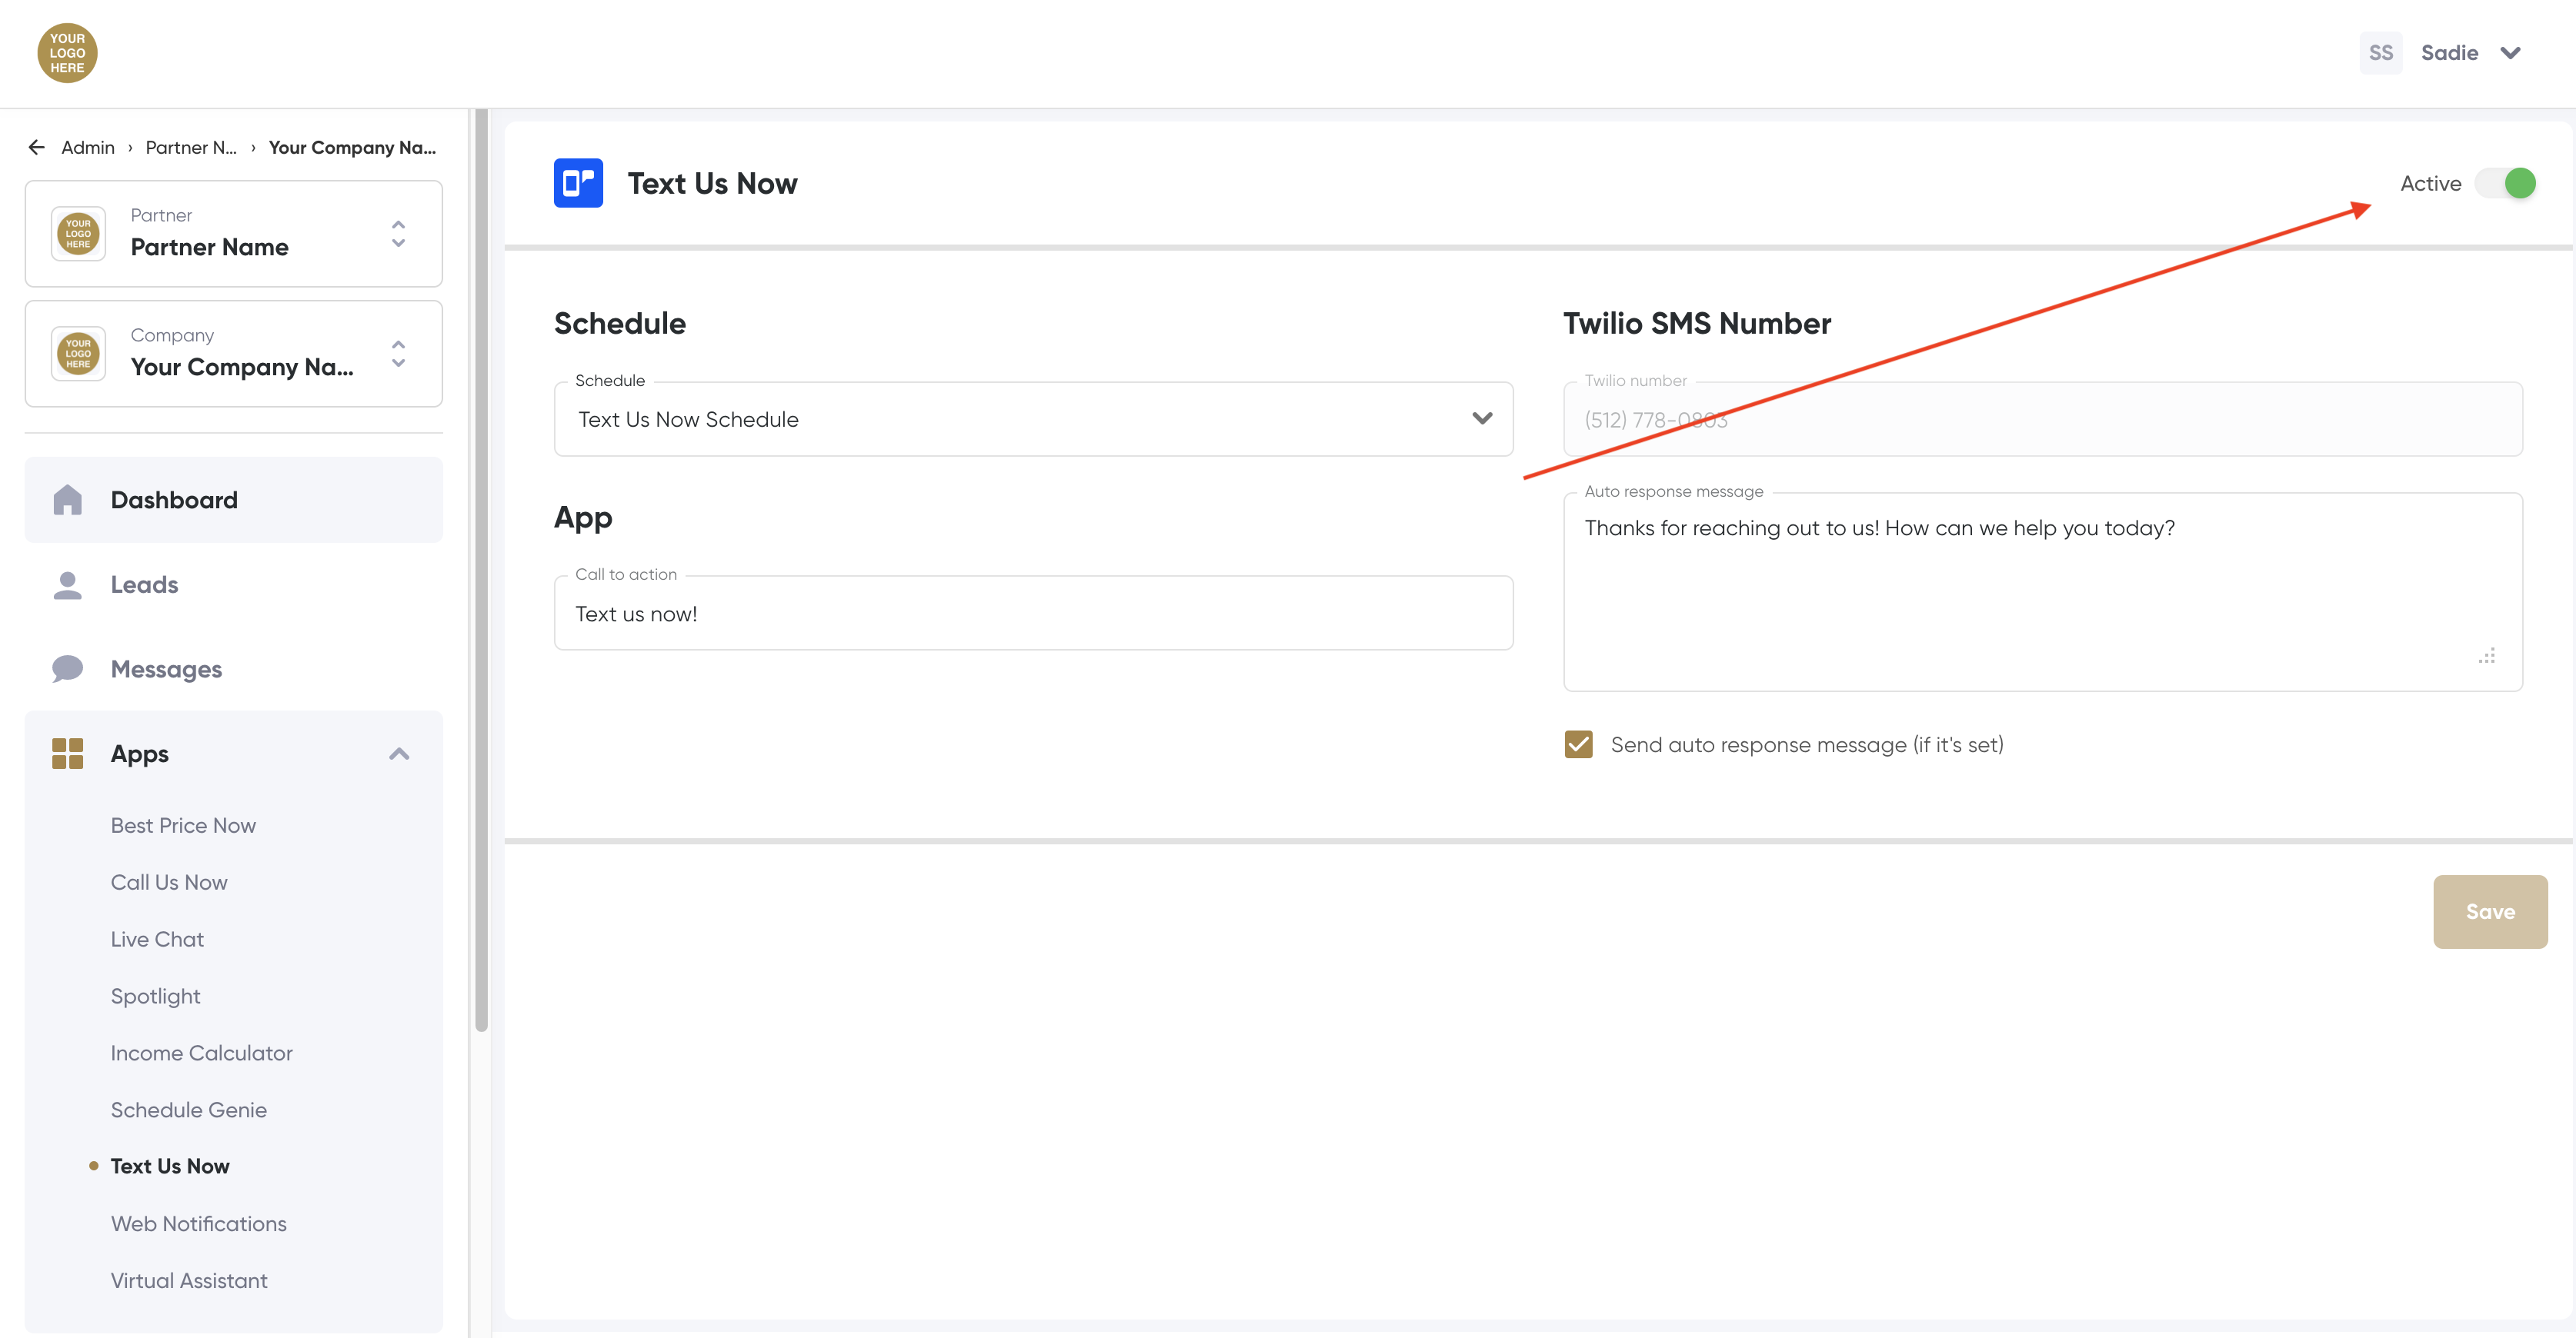Click the Messages speech bubble icon
2576x1338 pixels.
click(67, 668)
